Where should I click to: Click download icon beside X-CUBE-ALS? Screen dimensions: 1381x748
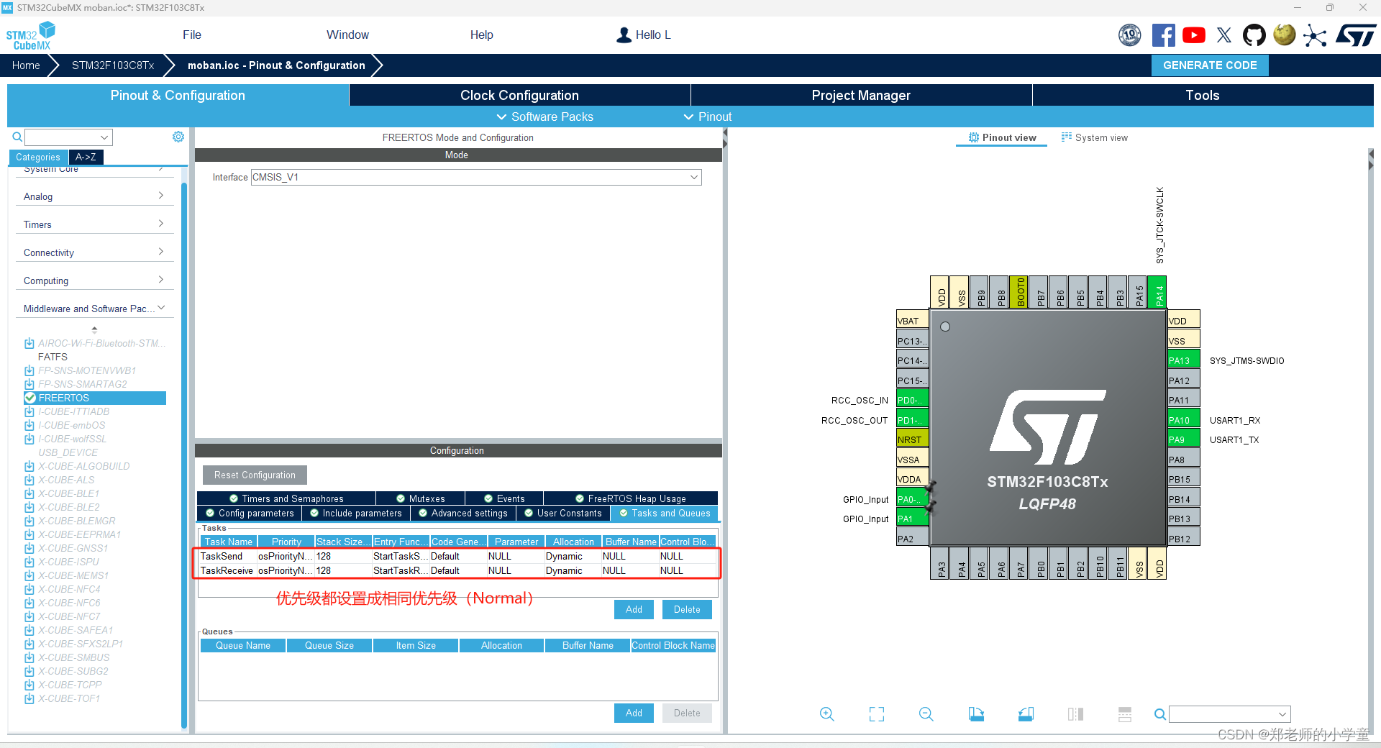tap(29, 480)
